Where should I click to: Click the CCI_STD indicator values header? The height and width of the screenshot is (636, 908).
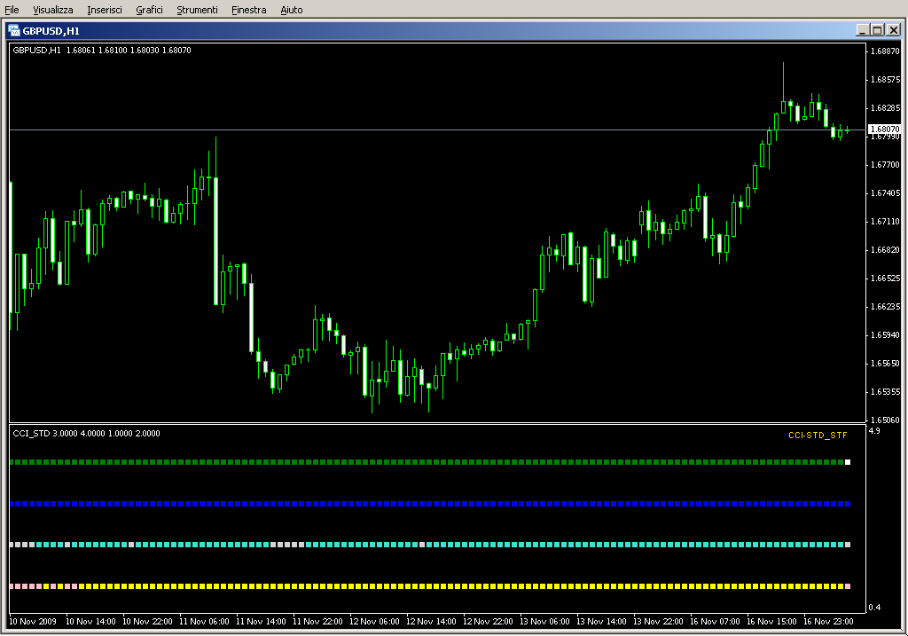coord(86,434)
